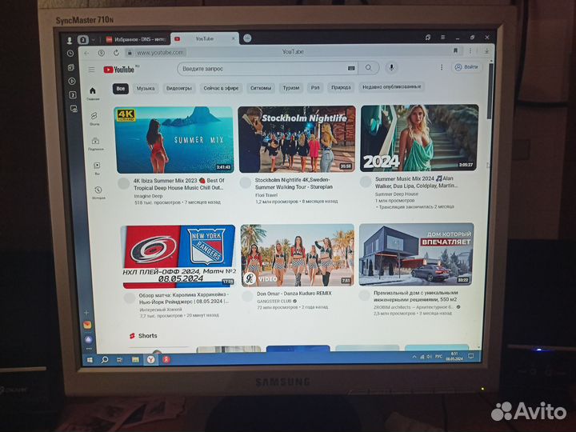
Task: Open the Windows Start menu
Action: click(x=90, y=360)
